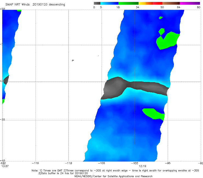Click the longitude label "-115"
The image size is (203, 178).
[x=35, y=163]
